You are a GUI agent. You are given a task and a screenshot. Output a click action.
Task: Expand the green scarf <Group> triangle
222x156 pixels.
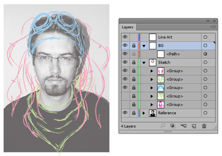pos(151,79)
